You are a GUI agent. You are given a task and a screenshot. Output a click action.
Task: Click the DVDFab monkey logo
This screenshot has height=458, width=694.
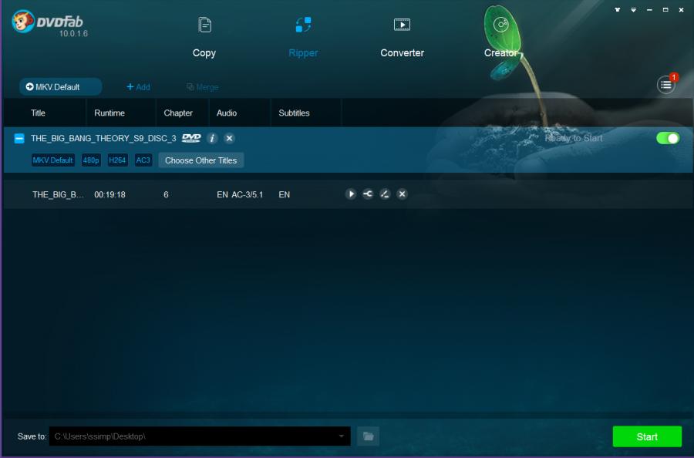23,22
